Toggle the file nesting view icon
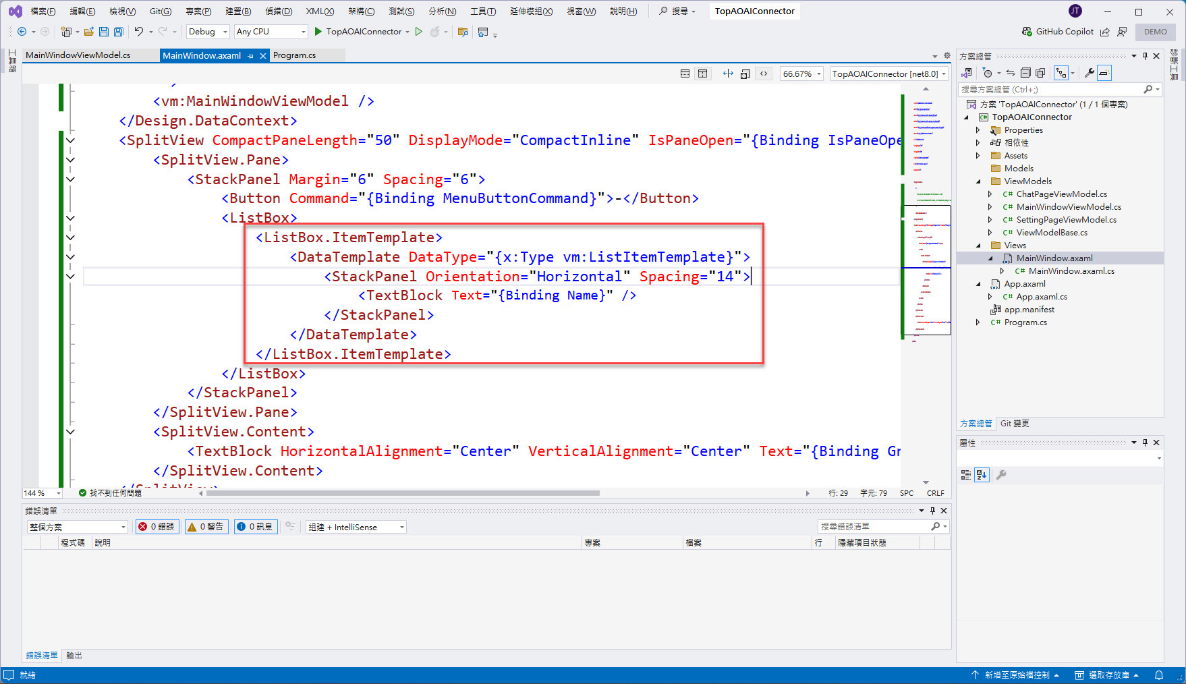The width and height of the screenshot is (1186, 684). [1061, 73]
